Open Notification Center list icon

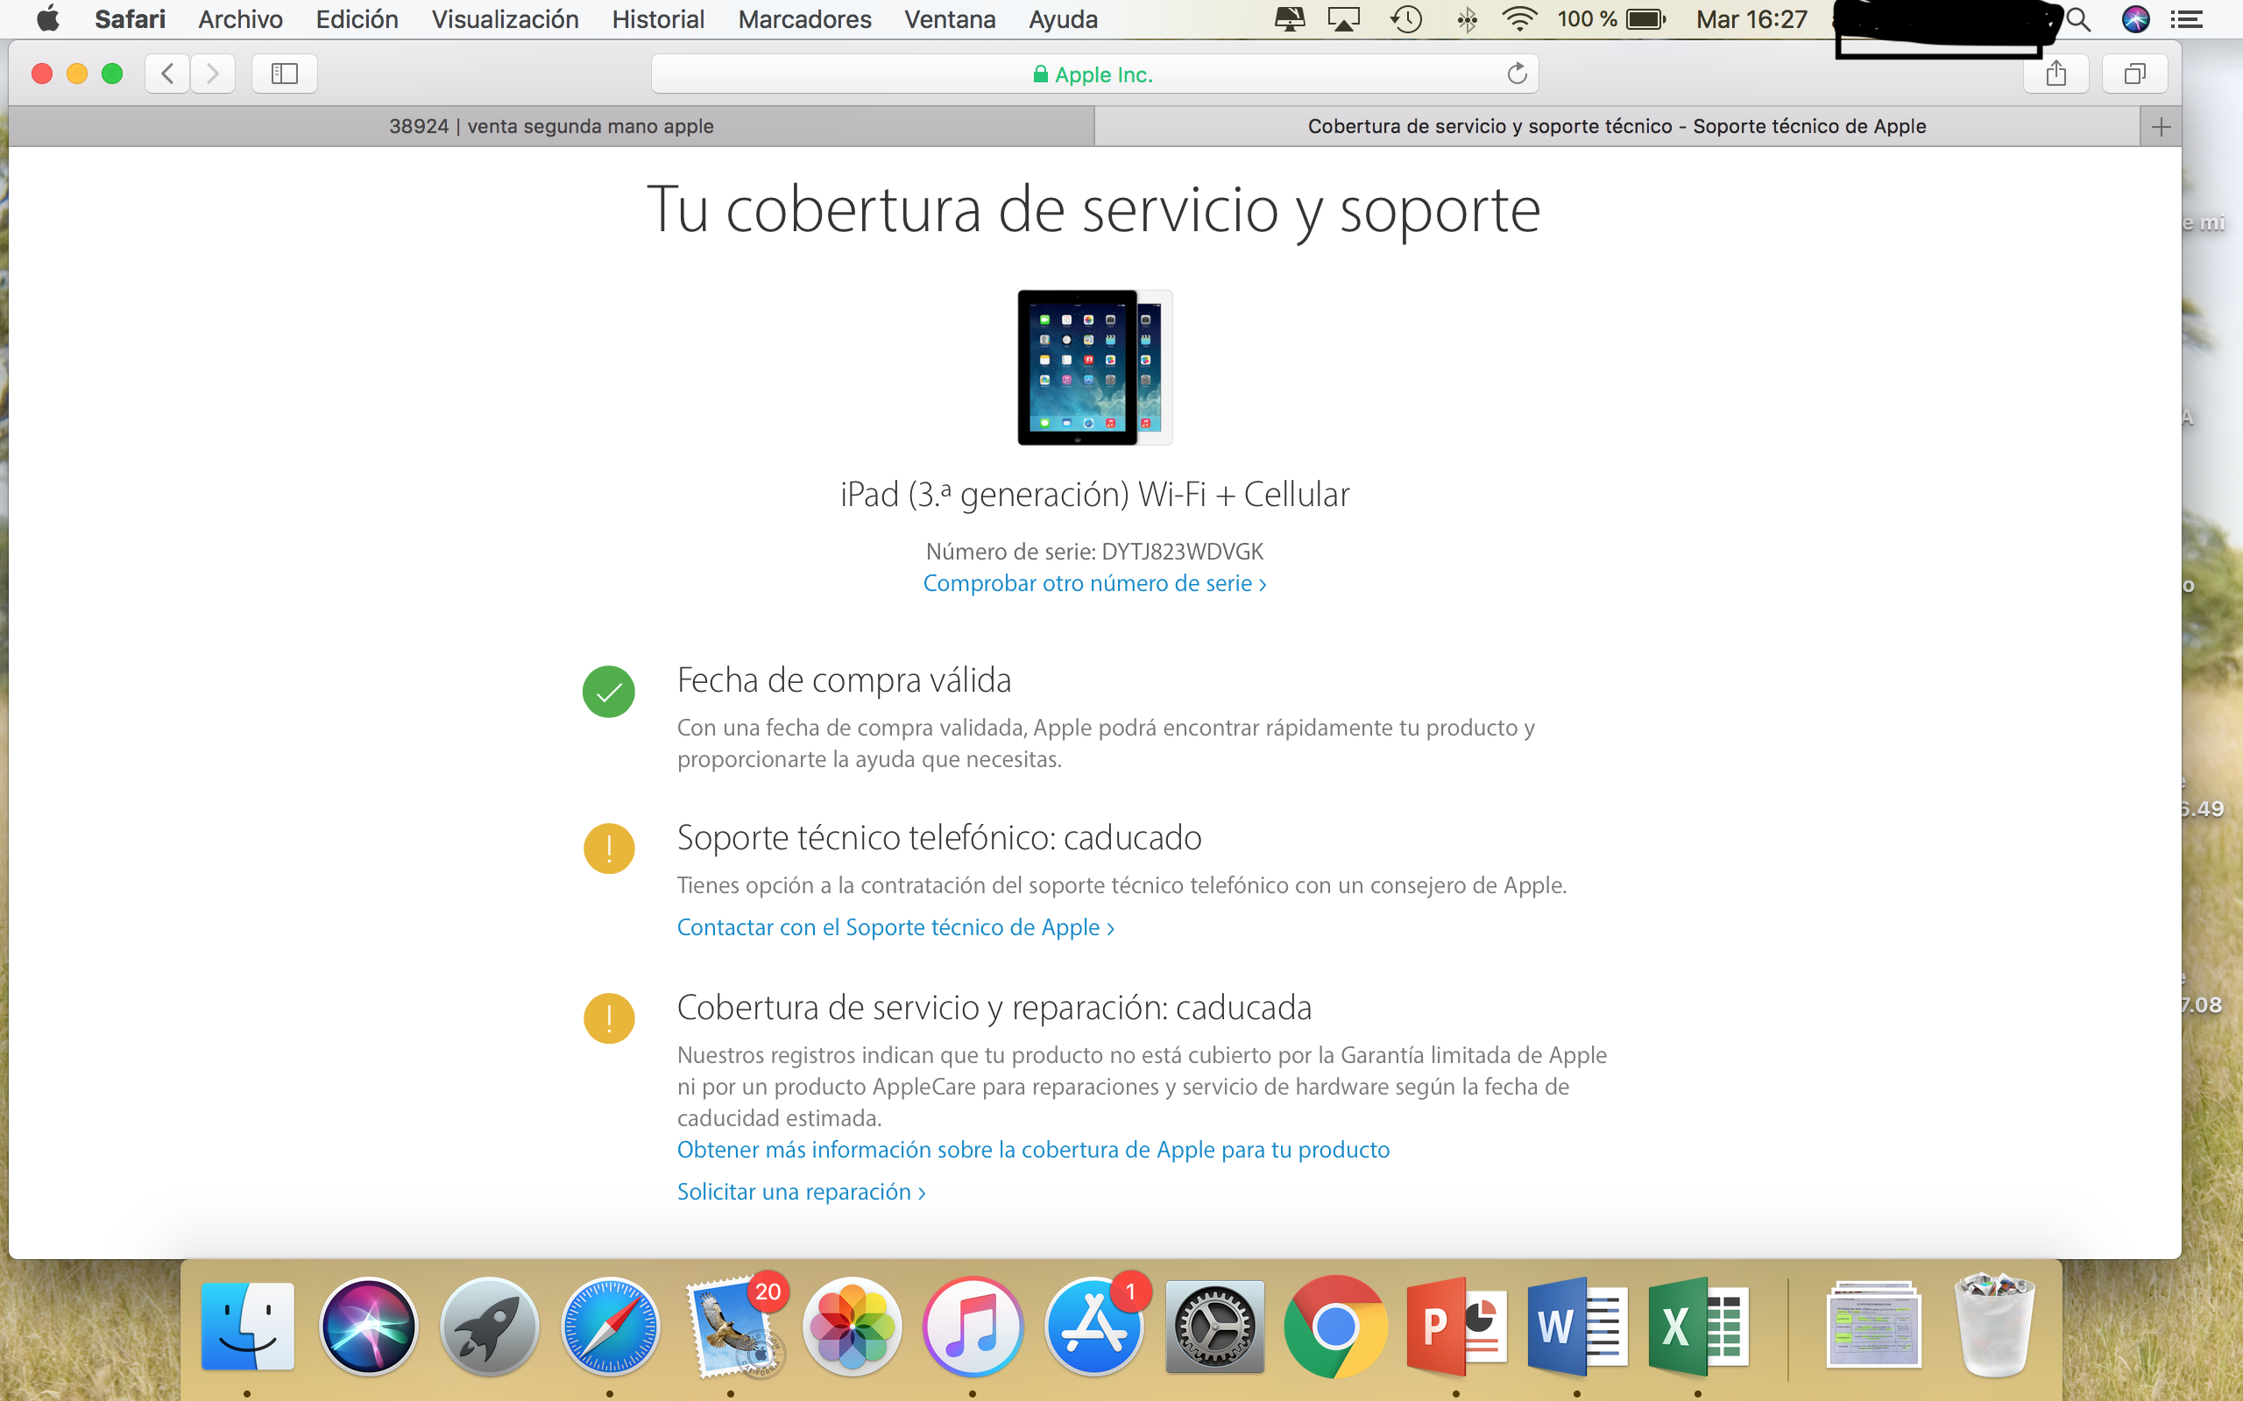pos(2188,19)
